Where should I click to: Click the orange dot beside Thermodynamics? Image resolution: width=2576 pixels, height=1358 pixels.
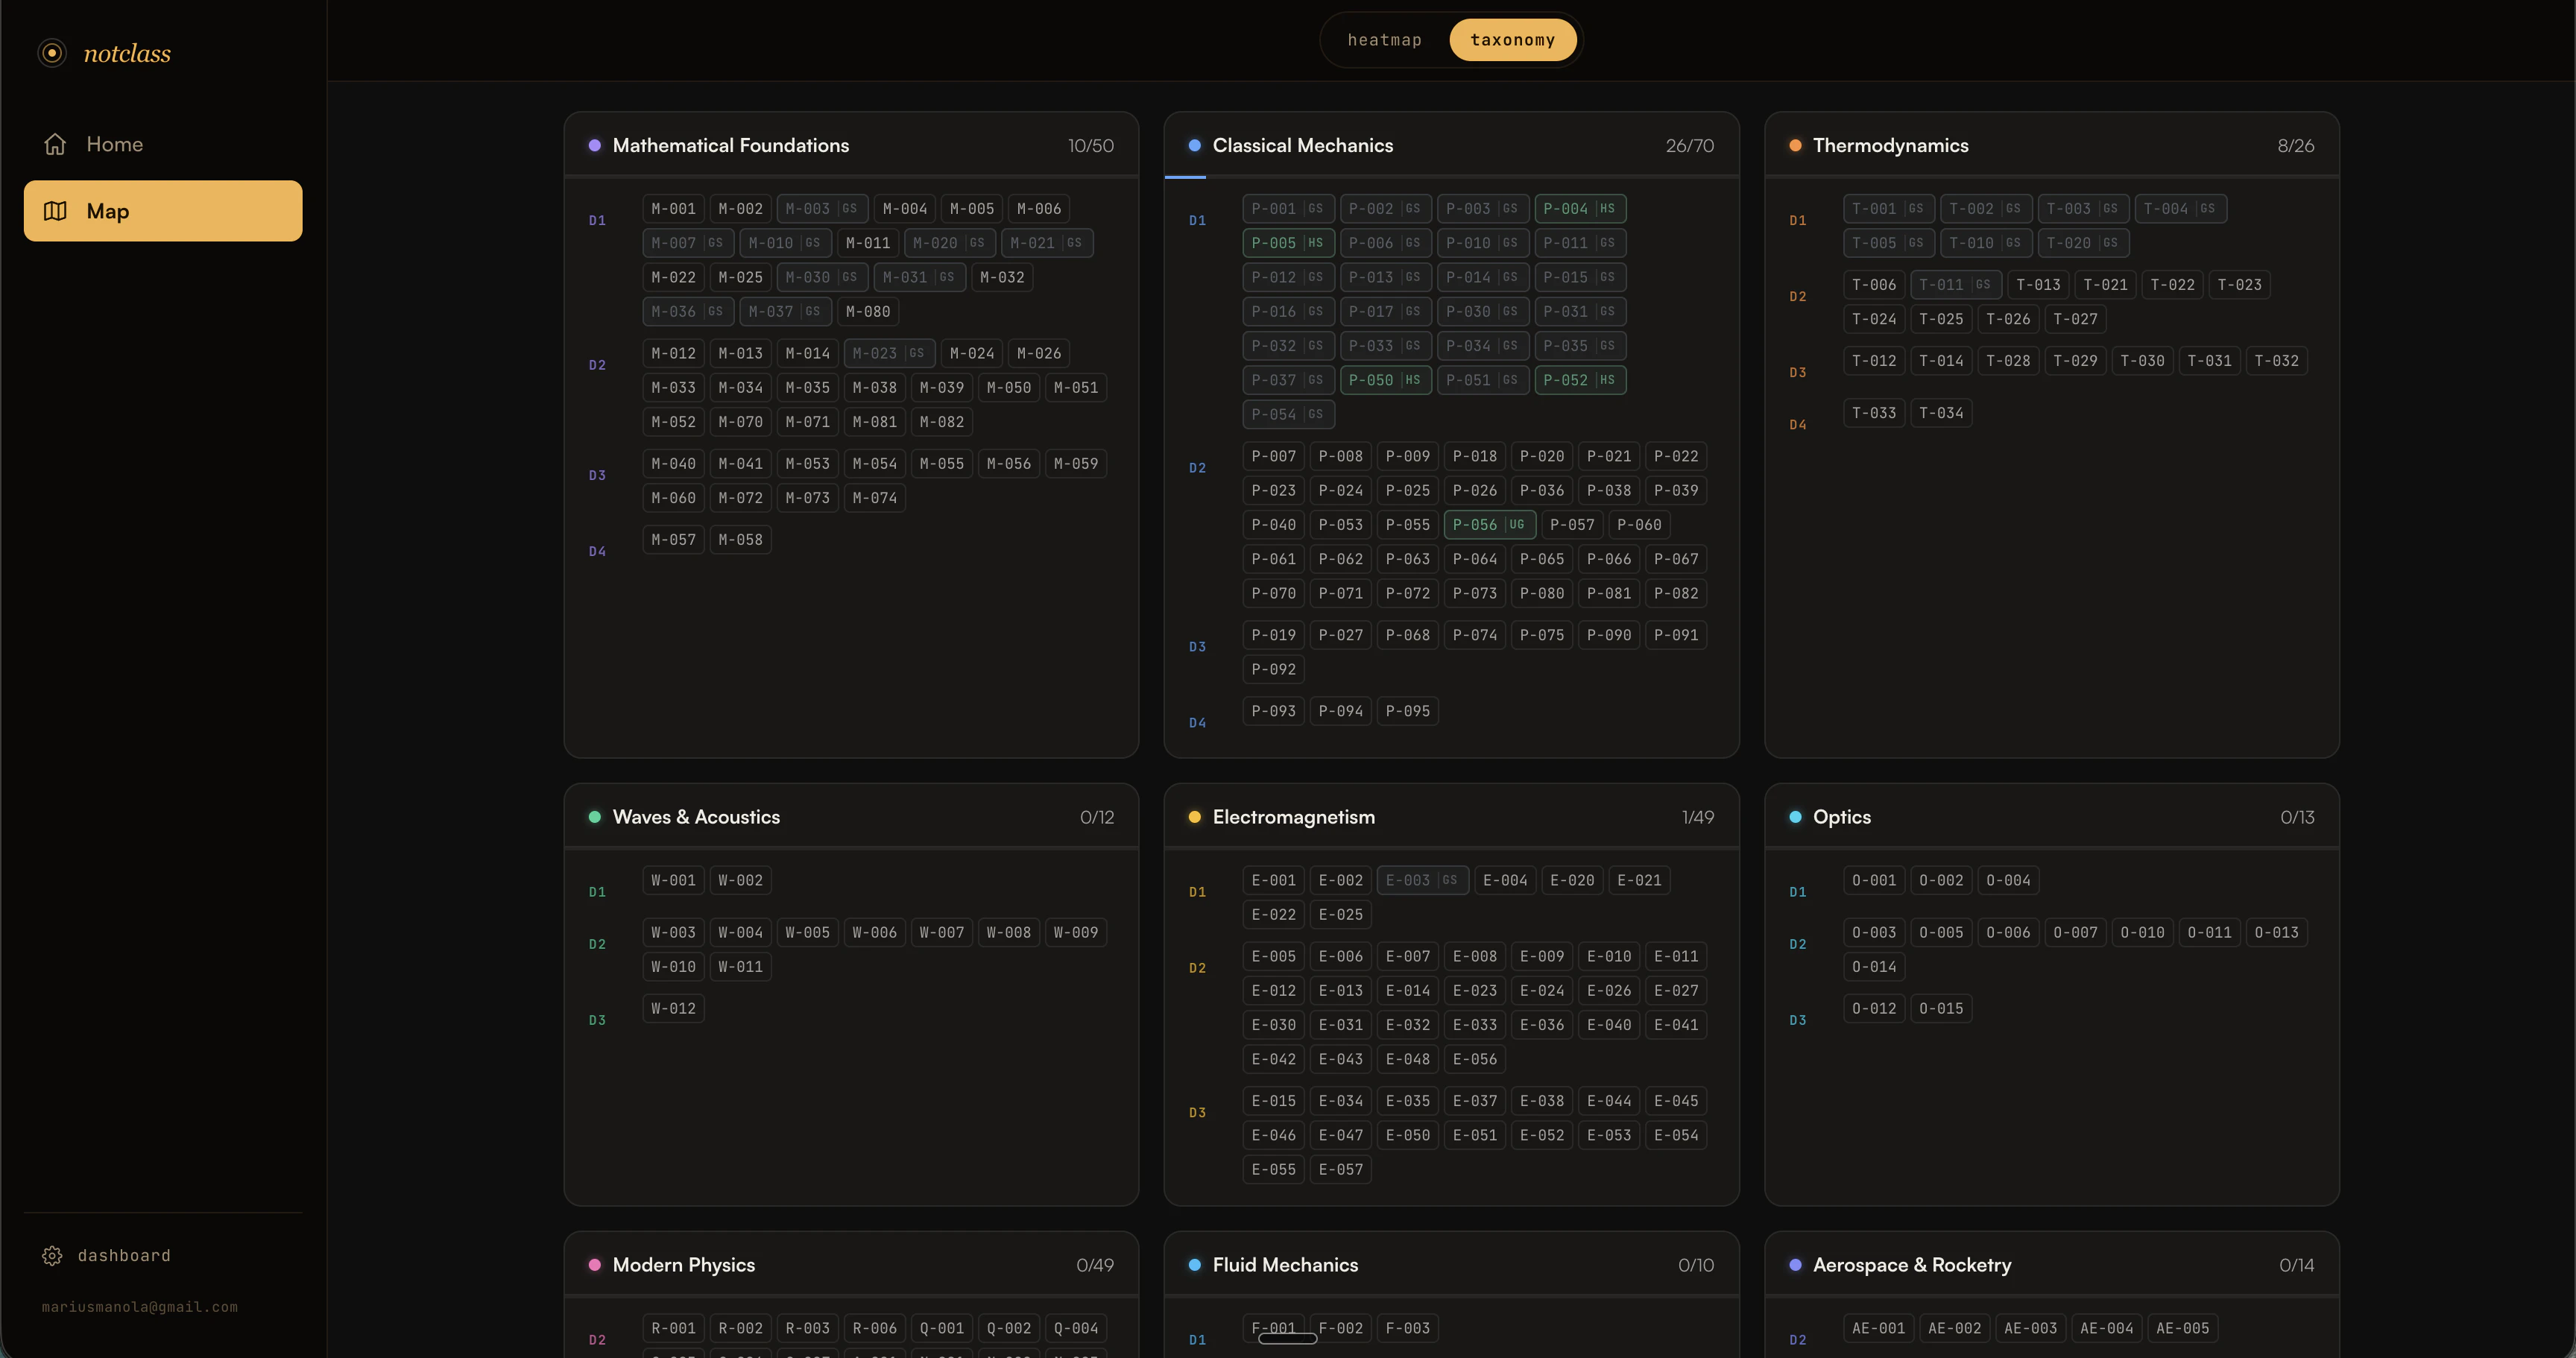click(x=1796, y=145)
